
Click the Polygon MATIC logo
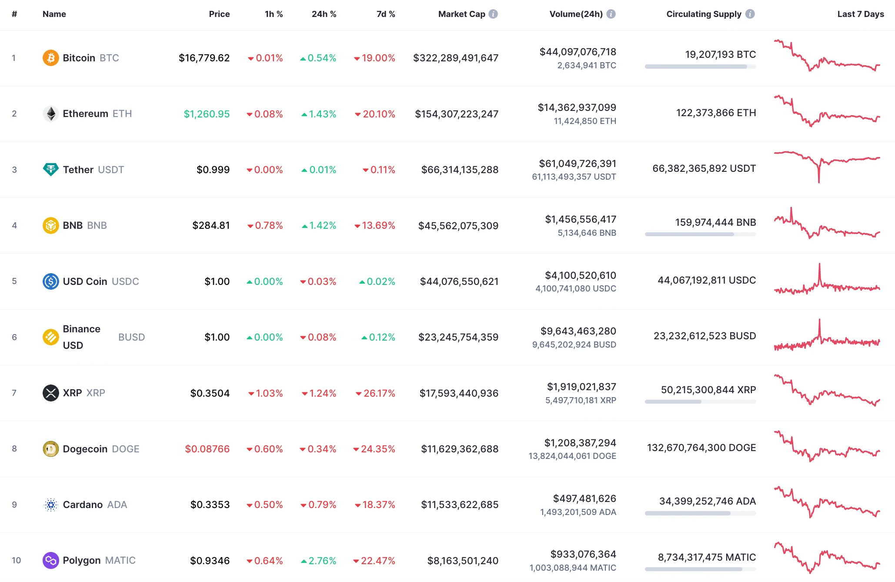tap(51, 560)
